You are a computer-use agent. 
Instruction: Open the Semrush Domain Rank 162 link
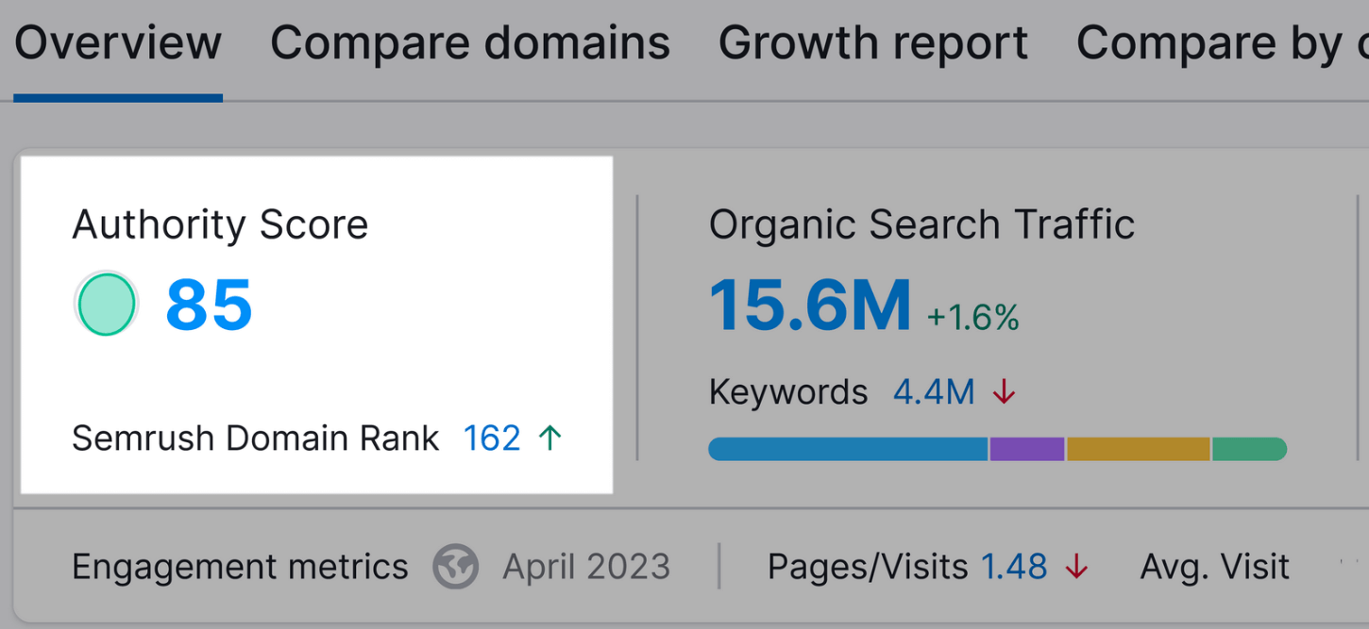492,439
